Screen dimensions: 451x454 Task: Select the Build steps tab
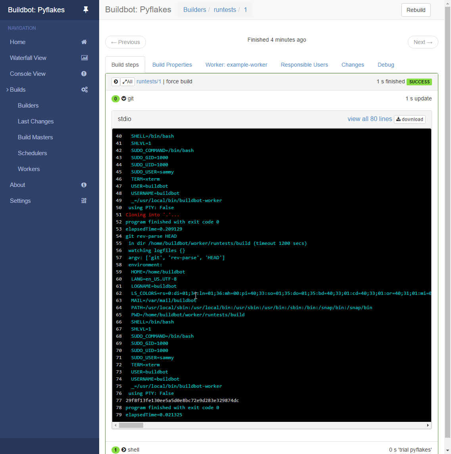125,65
